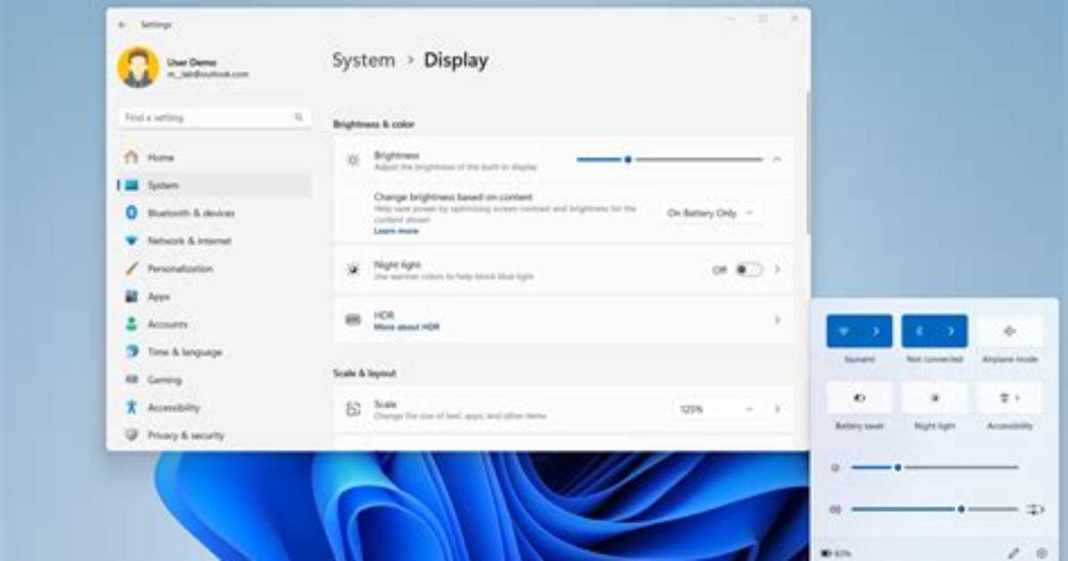Click the quick settings brightness slider
Viewport: 1068px width, 561px height.
[x=934, y=467]
